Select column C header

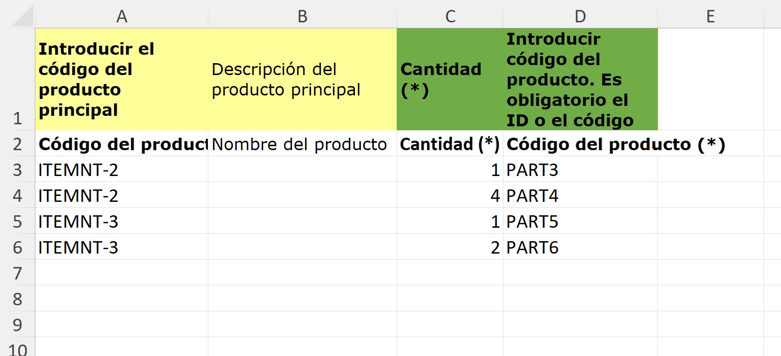click(450, 16)
